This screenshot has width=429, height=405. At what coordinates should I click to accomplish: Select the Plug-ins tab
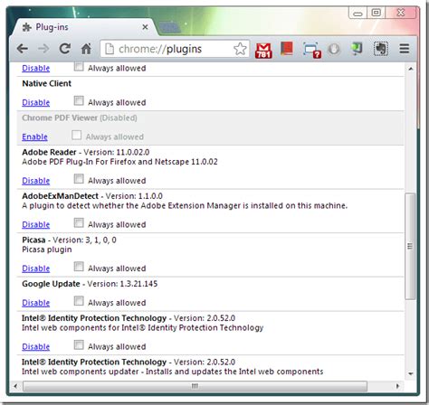point(83,27)
